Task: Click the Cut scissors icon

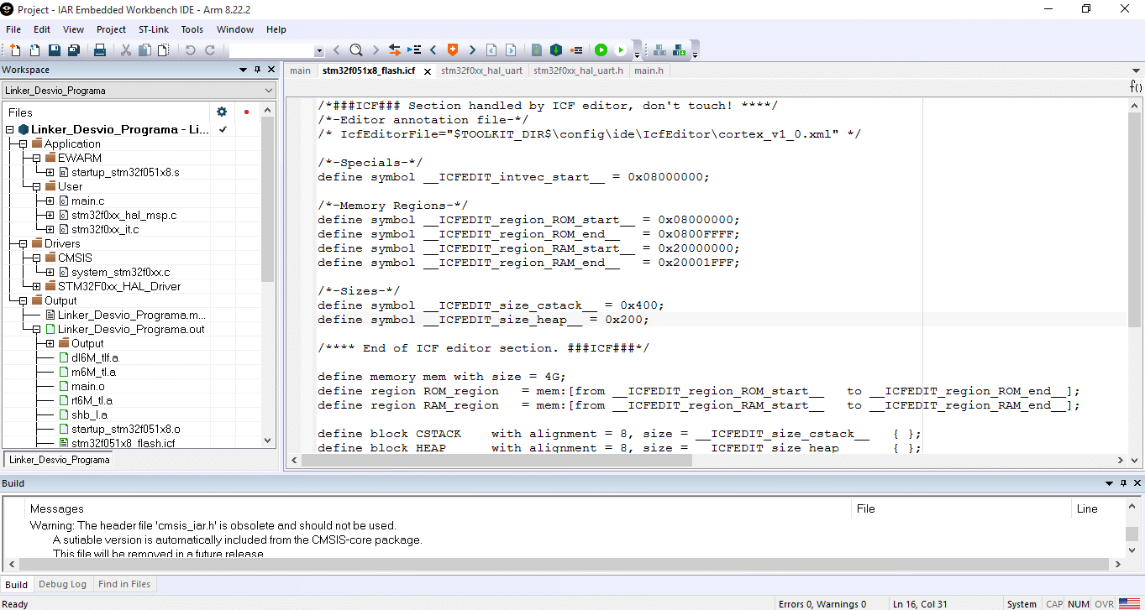Action: coord(126,50)
